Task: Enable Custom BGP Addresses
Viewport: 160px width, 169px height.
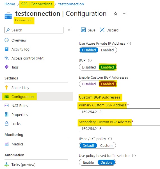Action: [108, 84]
